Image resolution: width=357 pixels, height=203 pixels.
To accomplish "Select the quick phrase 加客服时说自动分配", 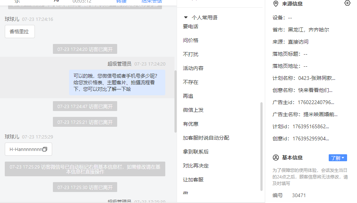I will (x=206, y=138).
